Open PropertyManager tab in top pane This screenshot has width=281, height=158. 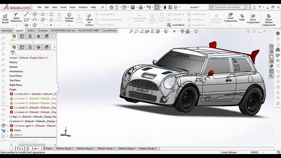[x=22, y=36]
